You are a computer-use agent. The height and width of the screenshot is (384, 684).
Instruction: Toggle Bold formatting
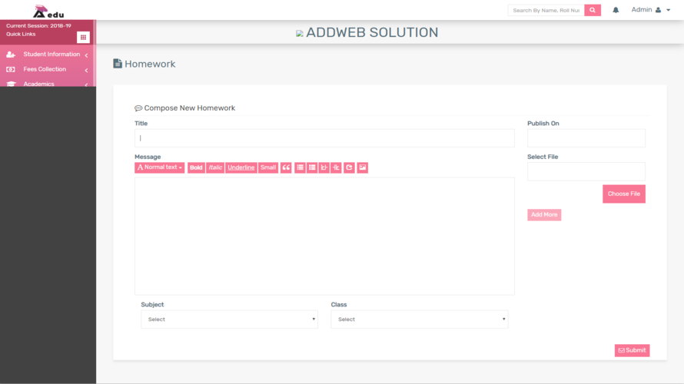(x=196, y=167)
